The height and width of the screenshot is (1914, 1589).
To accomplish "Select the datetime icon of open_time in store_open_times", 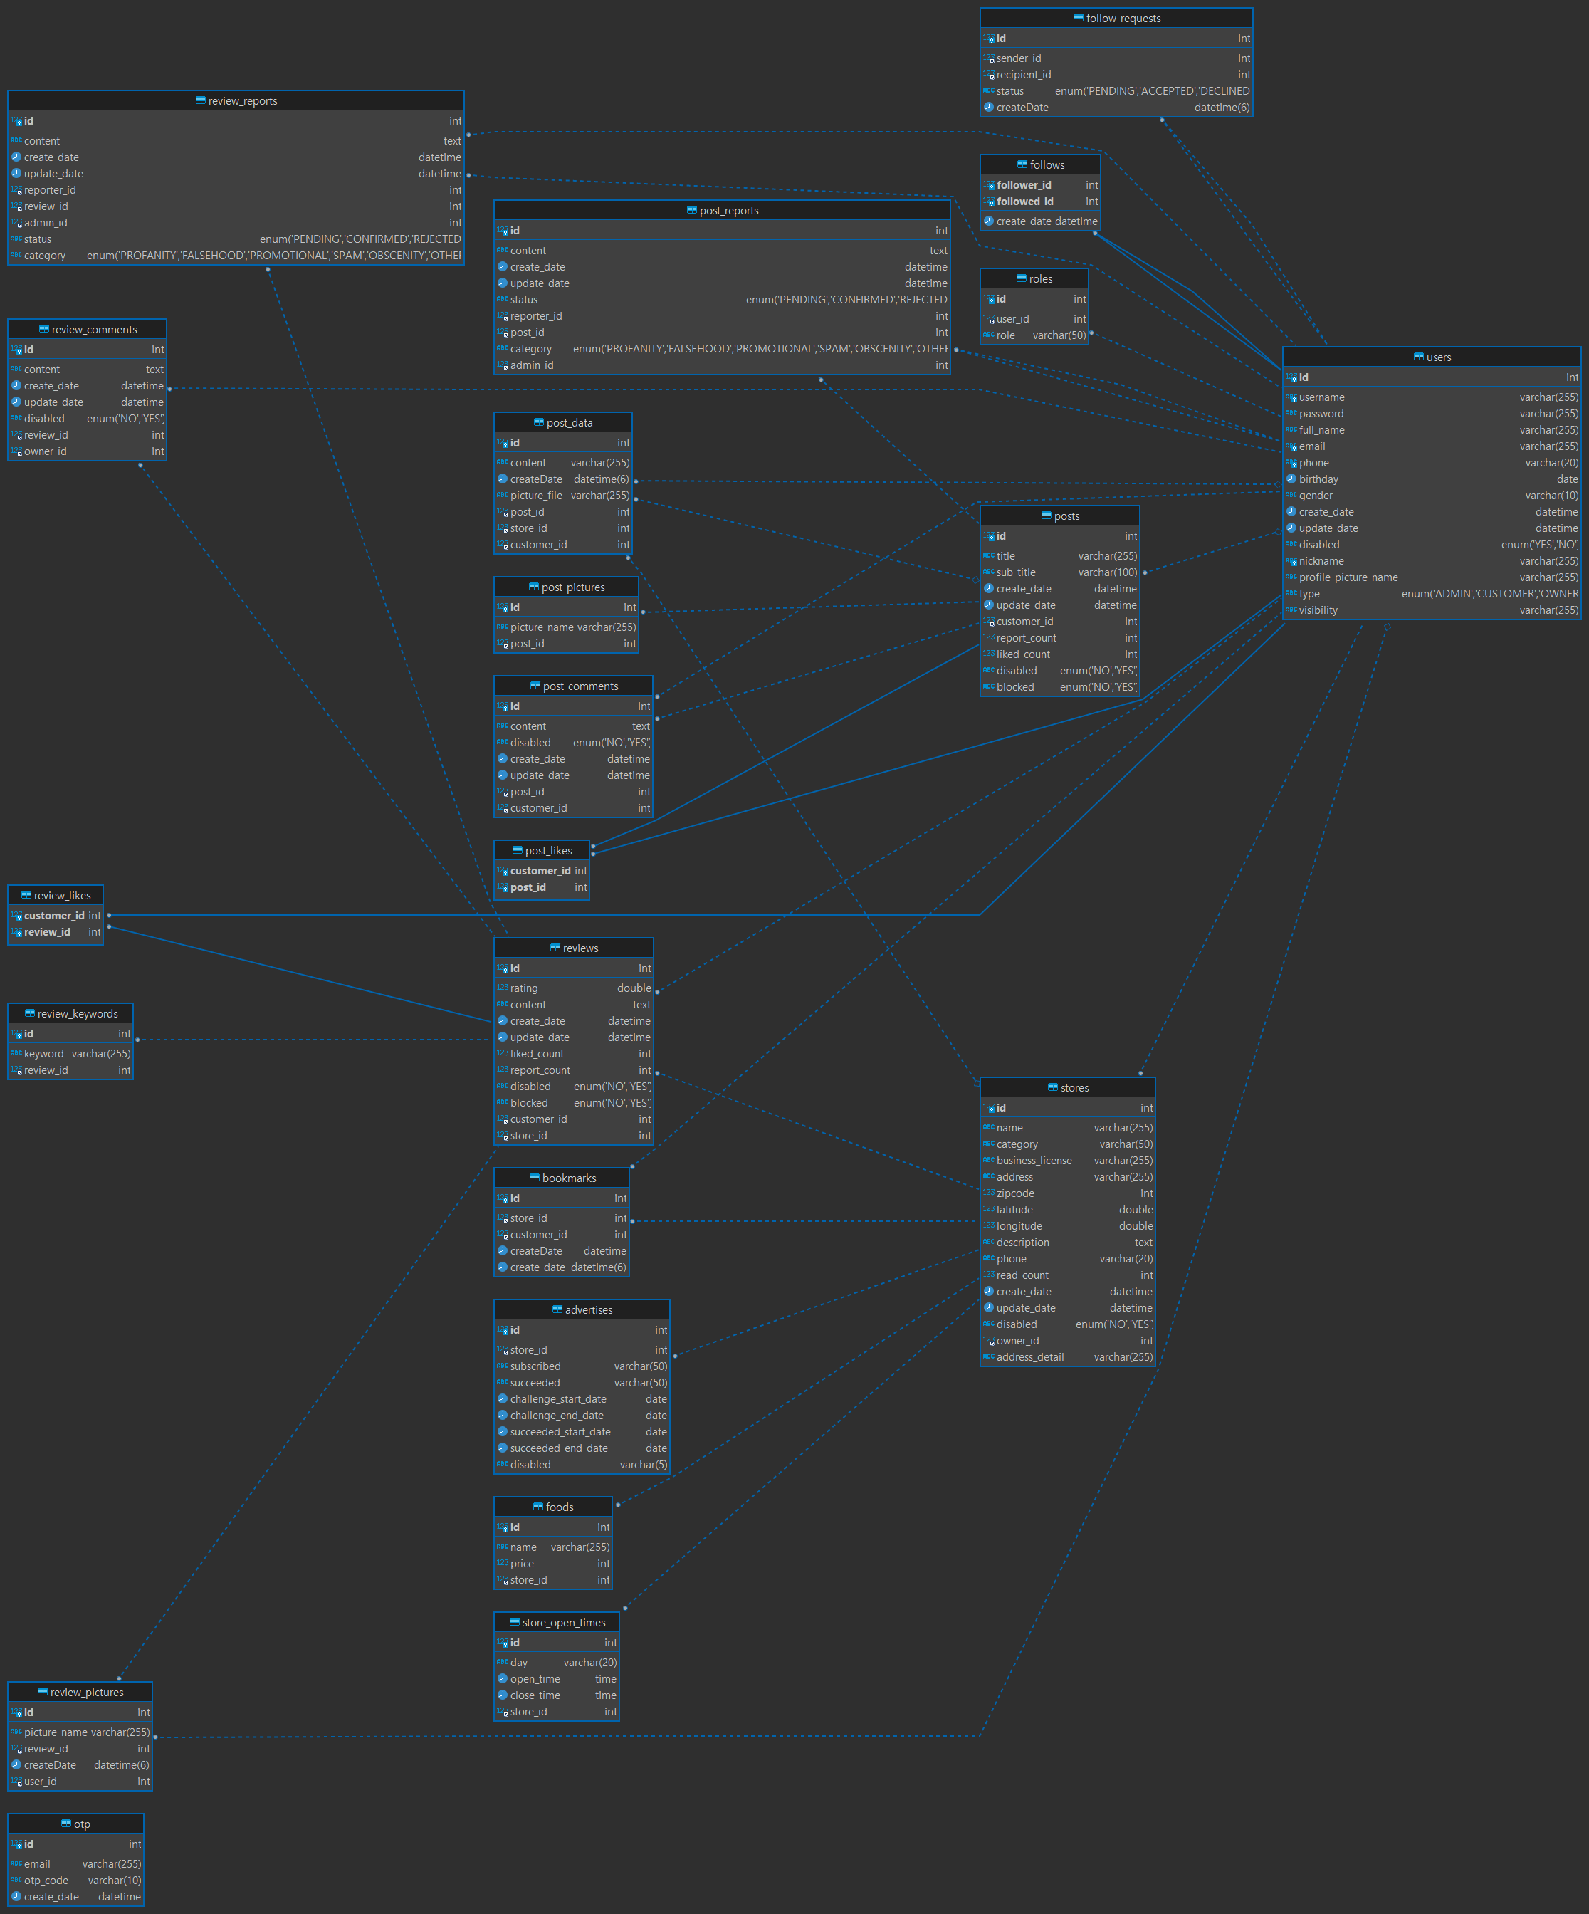I will coord(503,1678).
